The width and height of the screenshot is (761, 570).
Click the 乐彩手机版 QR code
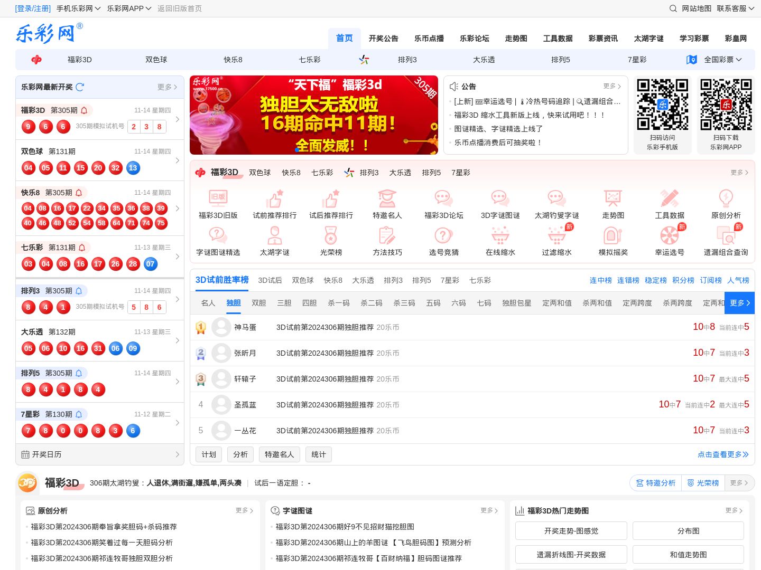coord(663,104)
